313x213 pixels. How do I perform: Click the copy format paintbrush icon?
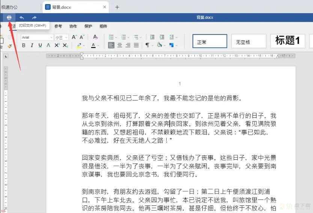10,46
